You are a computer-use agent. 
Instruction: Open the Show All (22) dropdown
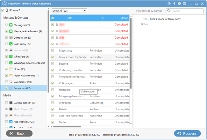pos(69,11)
